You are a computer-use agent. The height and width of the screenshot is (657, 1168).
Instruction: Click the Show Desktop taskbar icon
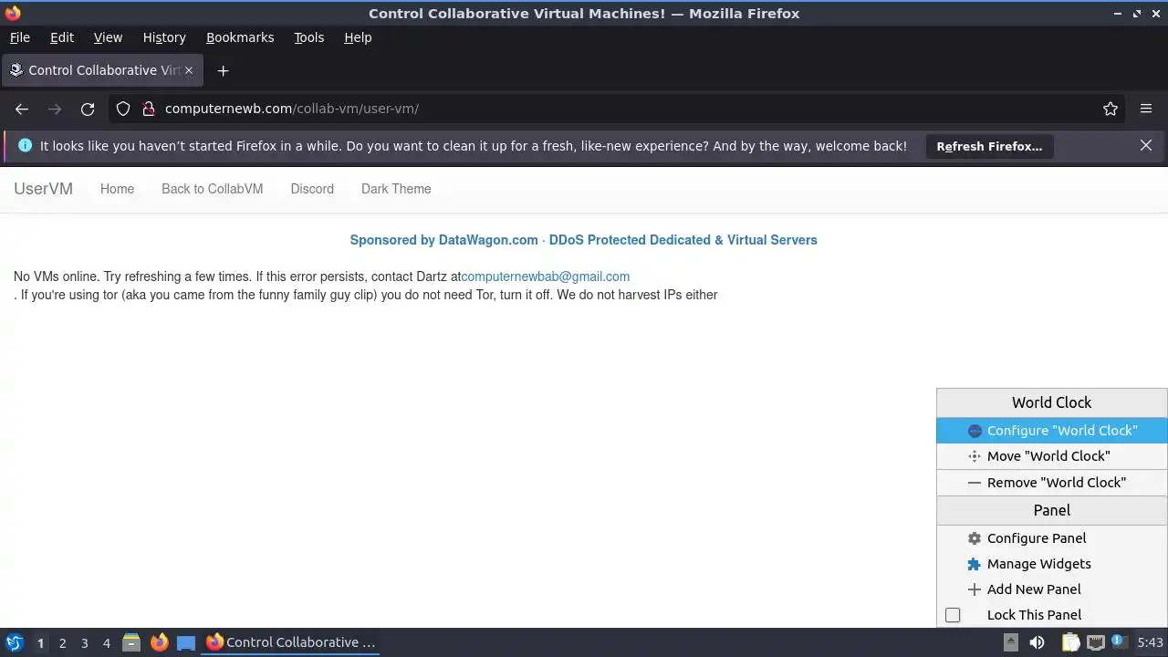pyautogui.click(x=186, y=642)
